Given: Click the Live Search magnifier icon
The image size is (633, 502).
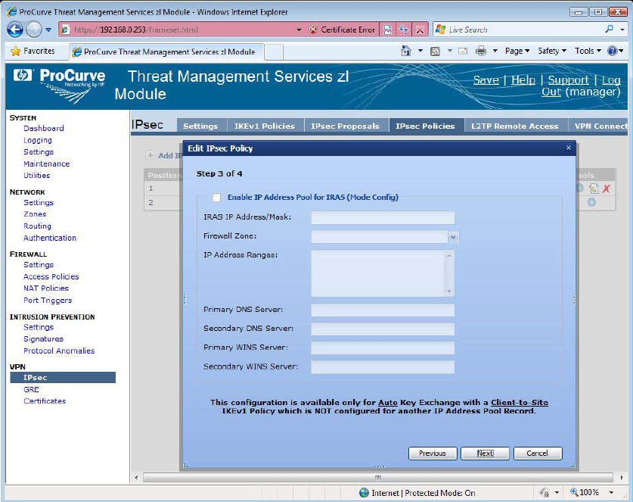Looking at the screenshot, I should pyautogui.click(x=610, y=29).
